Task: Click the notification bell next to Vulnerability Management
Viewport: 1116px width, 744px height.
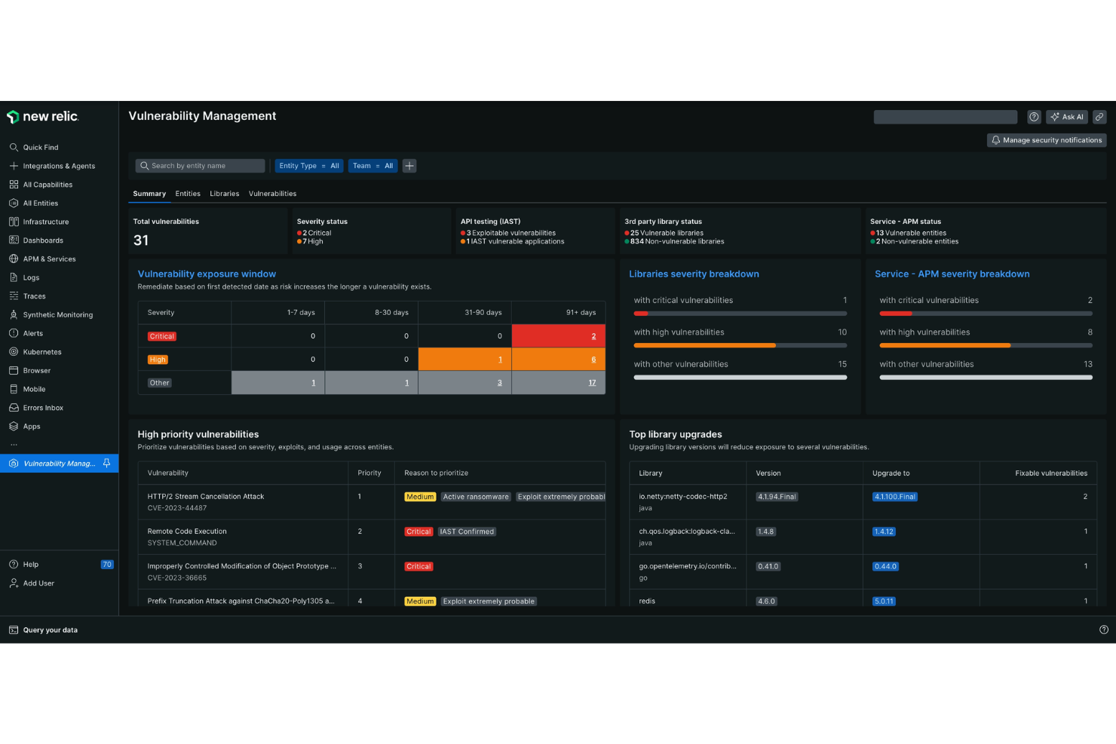Action: [x=106, y=464]
